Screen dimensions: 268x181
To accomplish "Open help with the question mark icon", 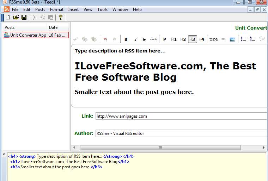I will coord(61,17).
